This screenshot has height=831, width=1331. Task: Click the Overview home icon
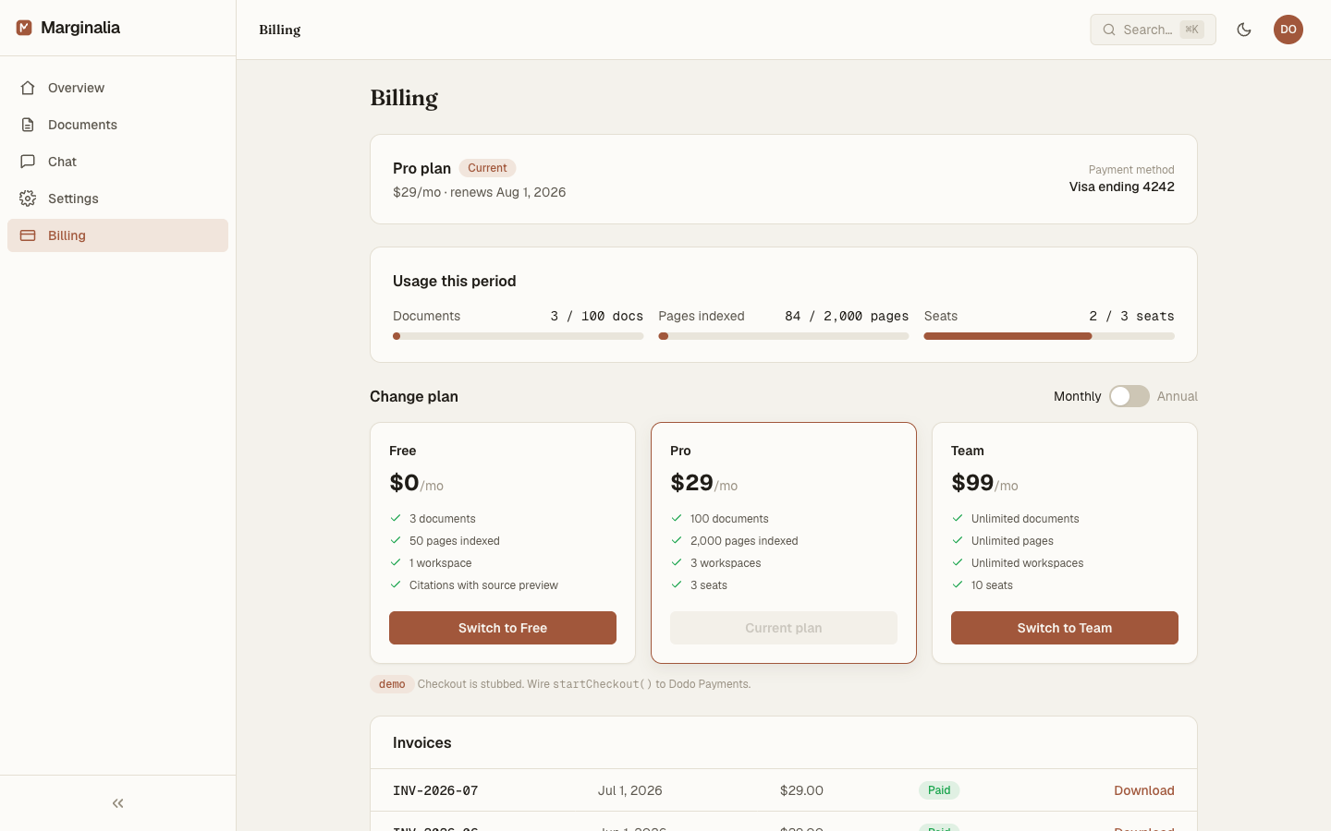coord(28,88)
